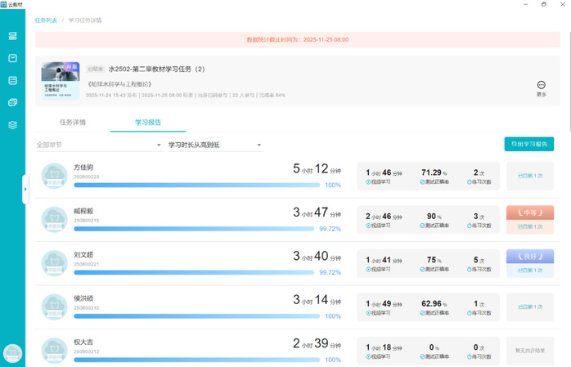Viewport: 571px width, 367px height.
Task: Click the user avatar at sidebar bottom
Action: pyautogui.click(x=12, y=353)
